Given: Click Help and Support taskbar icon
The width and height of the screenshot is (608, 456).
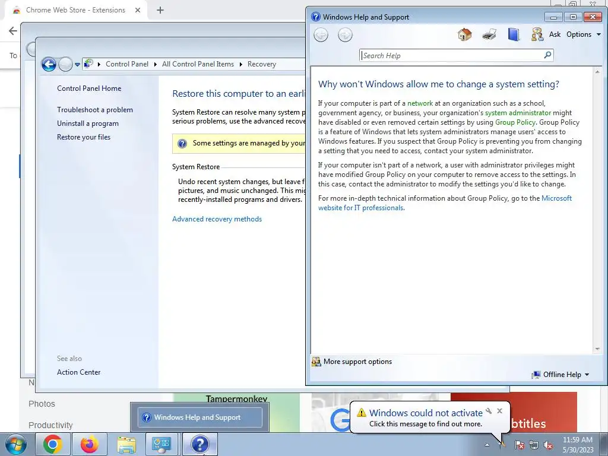Looking at the screenshot, I should [x=199, y=444].
